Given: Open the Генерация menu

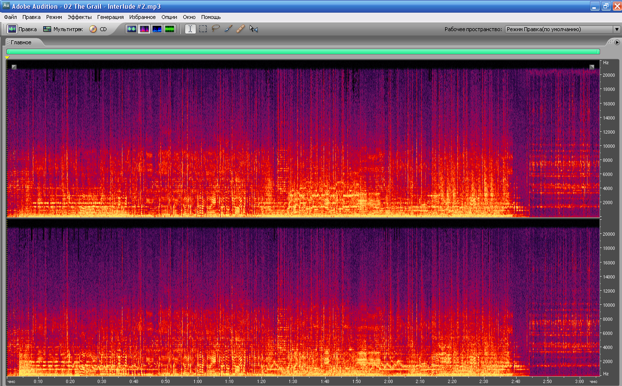Looking at the screenshot, I should pyautogui.click(x=110, y=17).
